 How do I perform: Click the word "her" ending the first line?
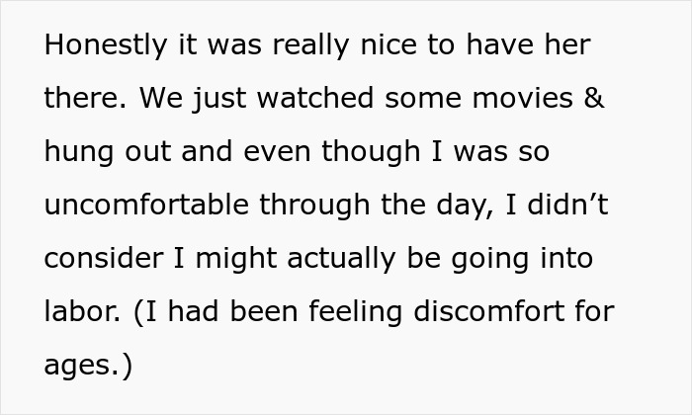568,45
